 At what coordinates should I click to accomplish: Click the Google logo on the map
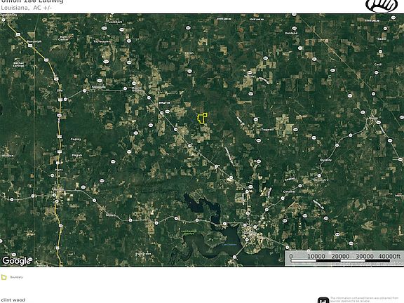tap(17, 261)
